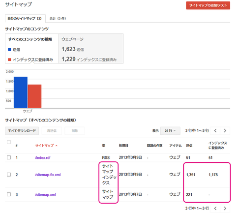Click the disabled 削除 button

pyautogui.click(x=75, y=131)
